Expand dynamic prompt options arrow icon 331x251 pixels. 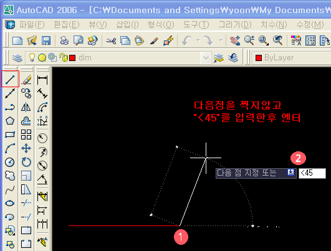pos(290,173)
